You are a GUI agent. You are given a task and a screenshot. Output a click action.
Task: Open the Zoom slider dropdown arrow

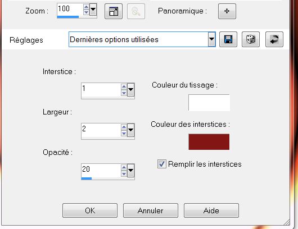(93, 10)
